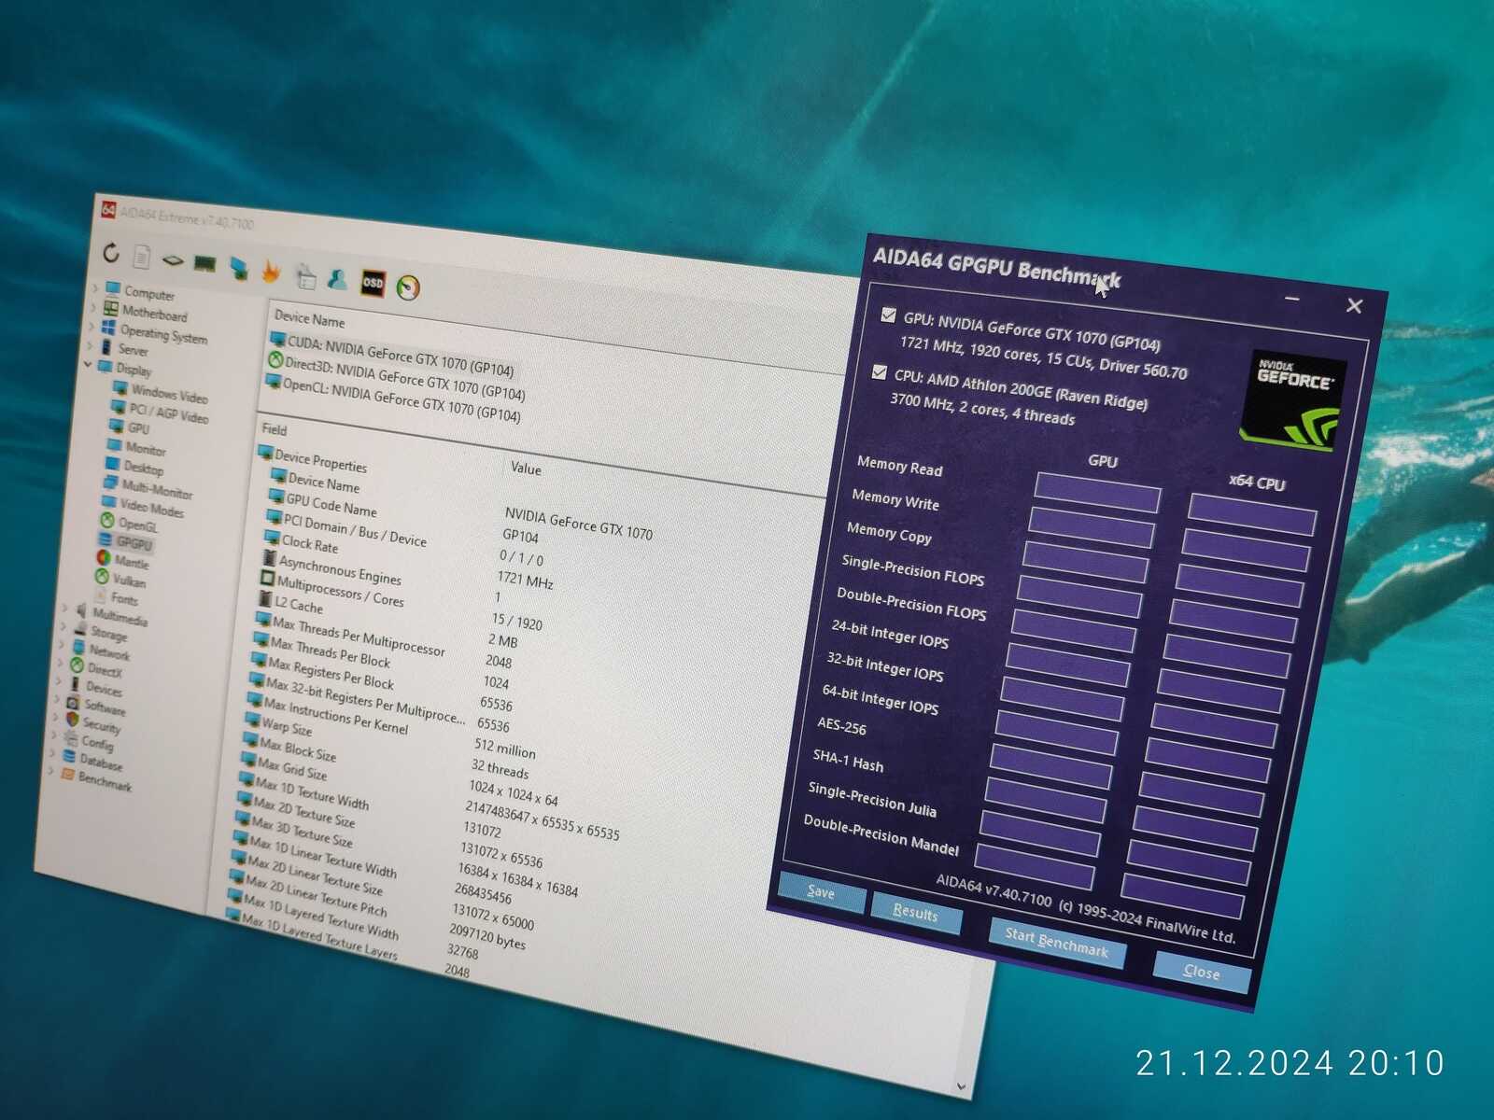Expand the Server tree node chevron
Screen dimensions: 1494x1120
click(x=90, y=344)
